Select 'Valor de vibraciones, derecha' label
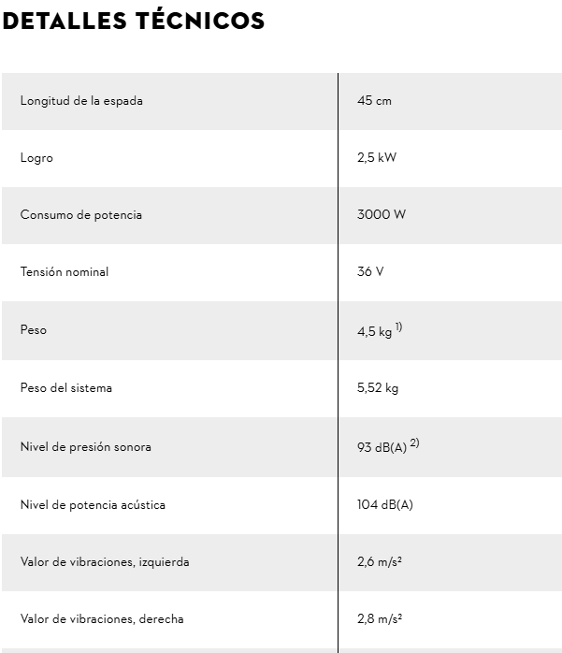The width and height of the screenshot is (562, 653). click(x=102, y=619)
